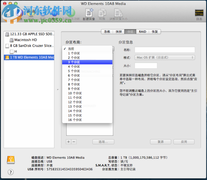The height and width of the screenshot is (180, 207).
Task: Click the orange USB drive icon at bottom
Action: click(11, 160)
